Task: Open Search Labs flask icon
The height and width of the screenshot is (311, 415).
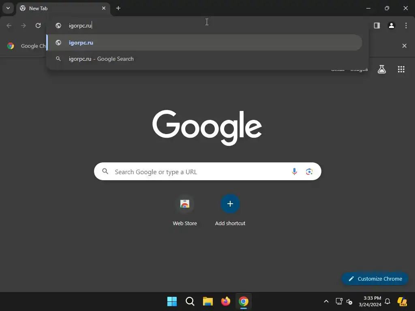Action: 382,69
